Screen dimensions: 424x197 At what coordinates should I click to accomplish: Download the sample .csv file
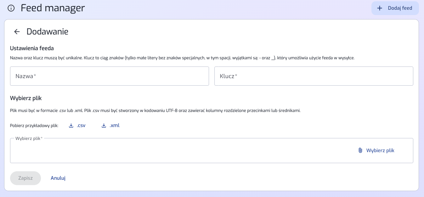point(81,126)
